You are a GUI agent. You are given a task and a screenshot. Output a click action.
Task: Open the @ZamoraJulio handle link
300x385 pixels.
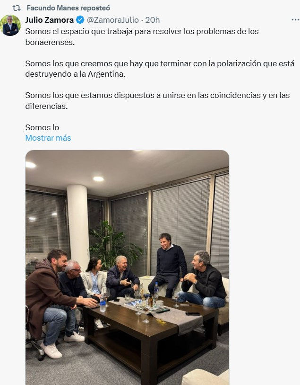click(113, 20)
